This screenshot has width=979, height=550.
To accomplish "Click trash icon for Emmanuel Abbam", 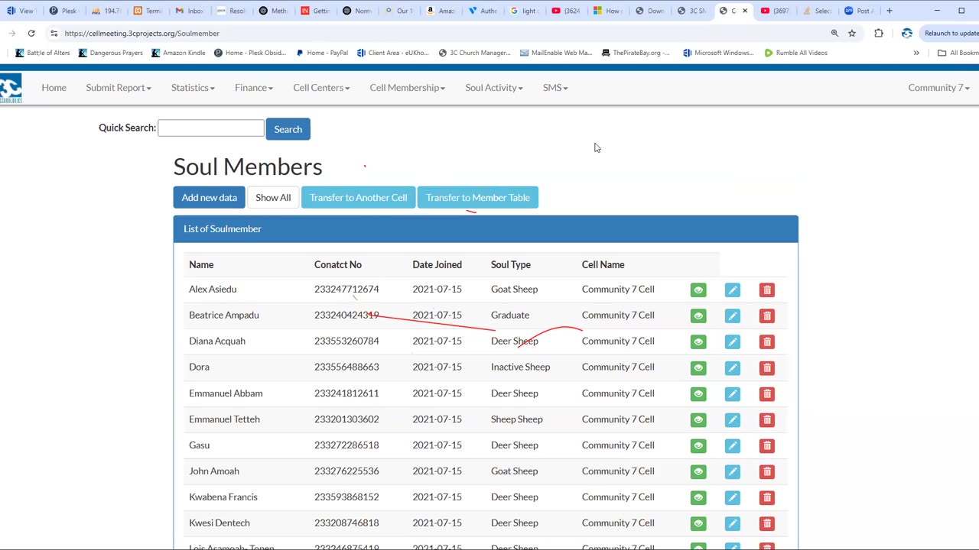I will point(766,394).
